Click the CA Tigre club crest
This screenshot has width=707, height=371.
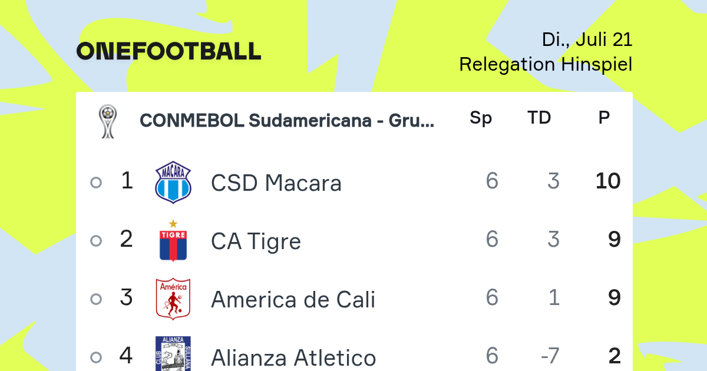click(173, 240)
